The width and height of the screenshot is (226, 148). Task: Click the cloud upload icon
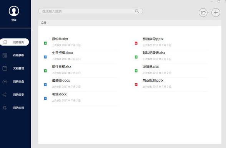pyautogui.click(x=5, y=82)
